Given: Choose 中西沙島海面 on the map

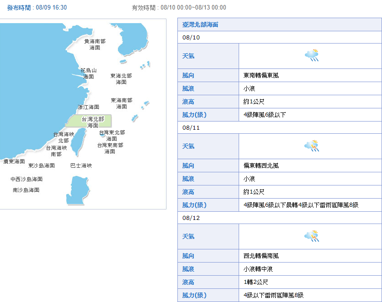Looking at the screenshot, I should point(27,179).
